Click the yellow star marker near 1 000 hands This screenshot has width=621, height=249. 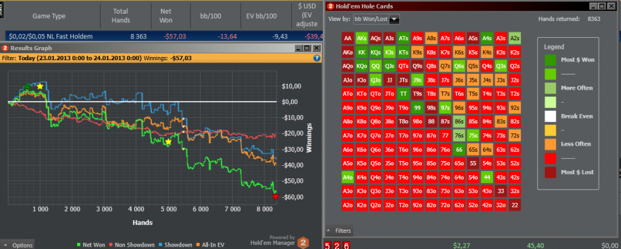click(40, 86)
